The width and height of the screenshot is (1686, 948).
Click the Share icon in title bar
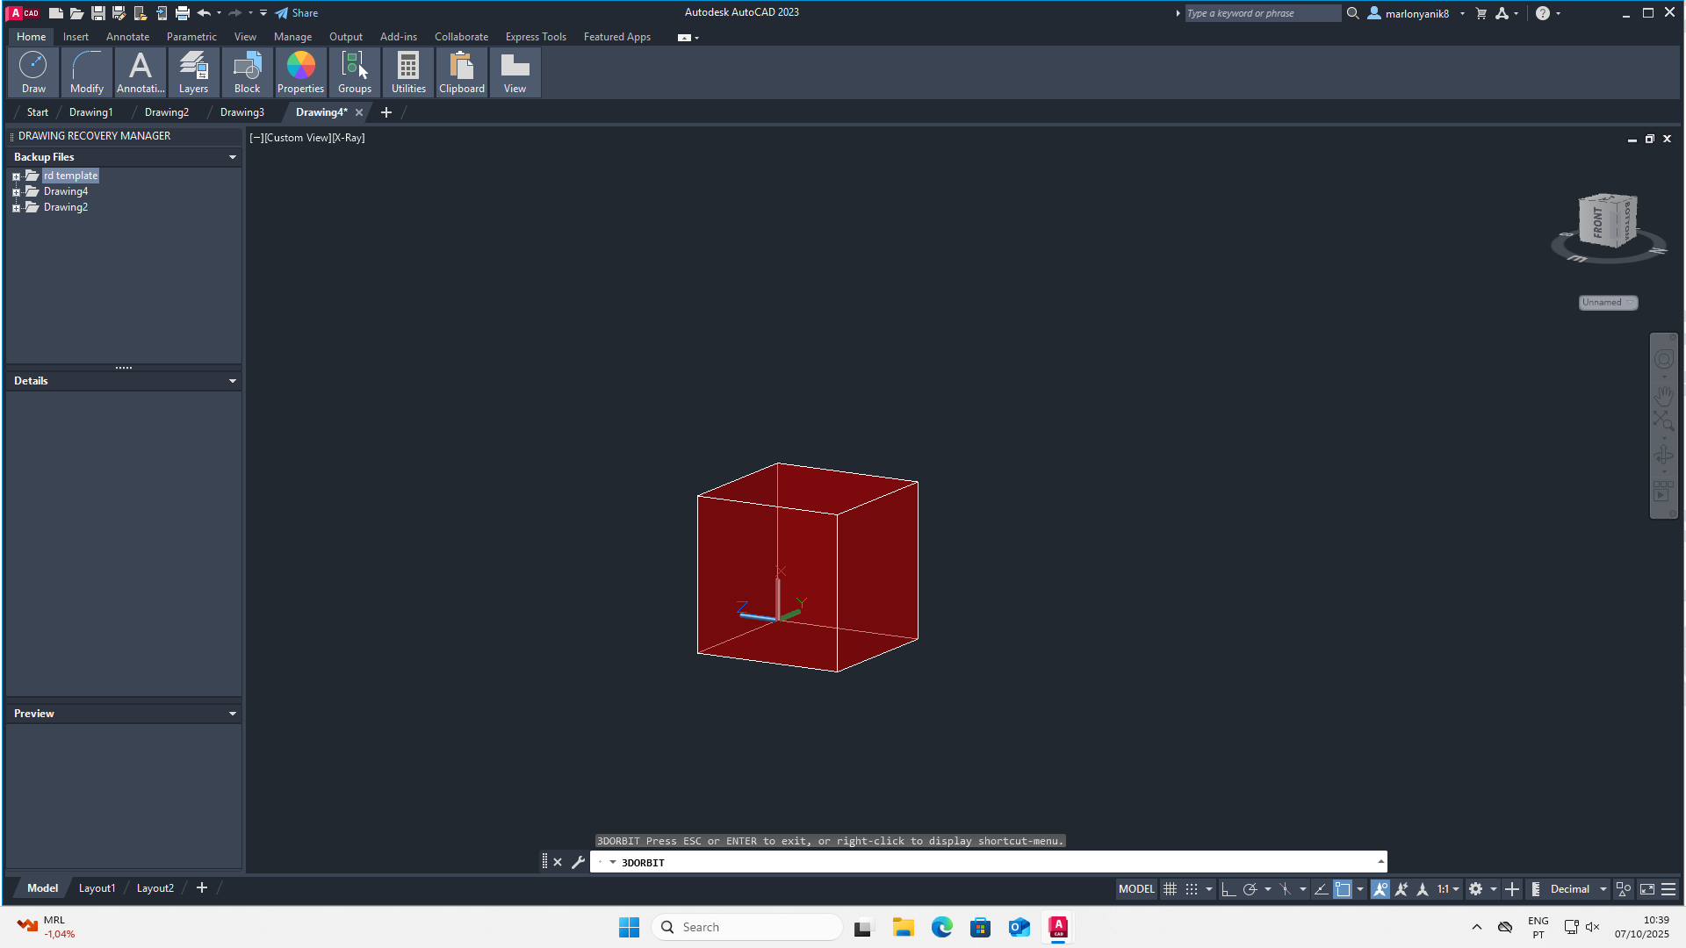[x=282, y=13]
